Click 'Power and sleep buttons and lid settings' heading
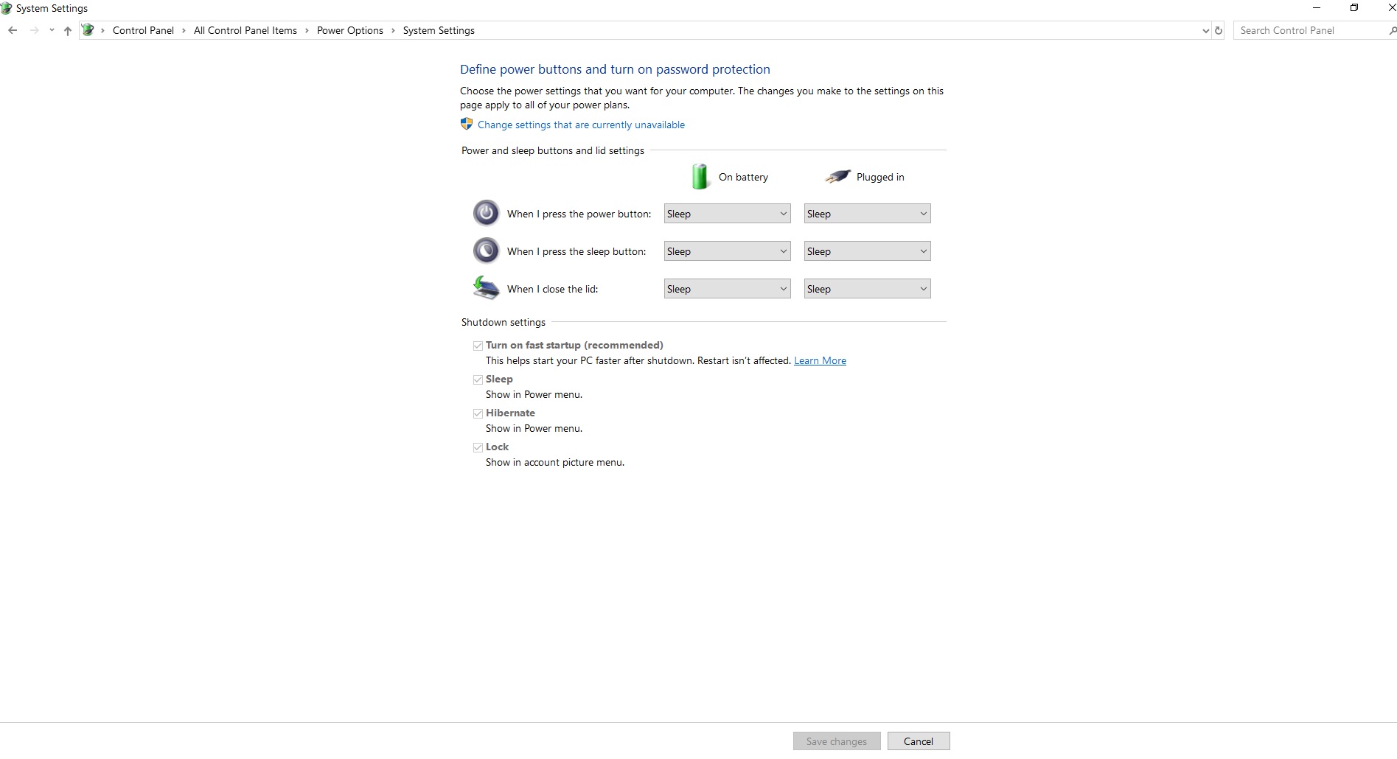 (x=553, y=150)
